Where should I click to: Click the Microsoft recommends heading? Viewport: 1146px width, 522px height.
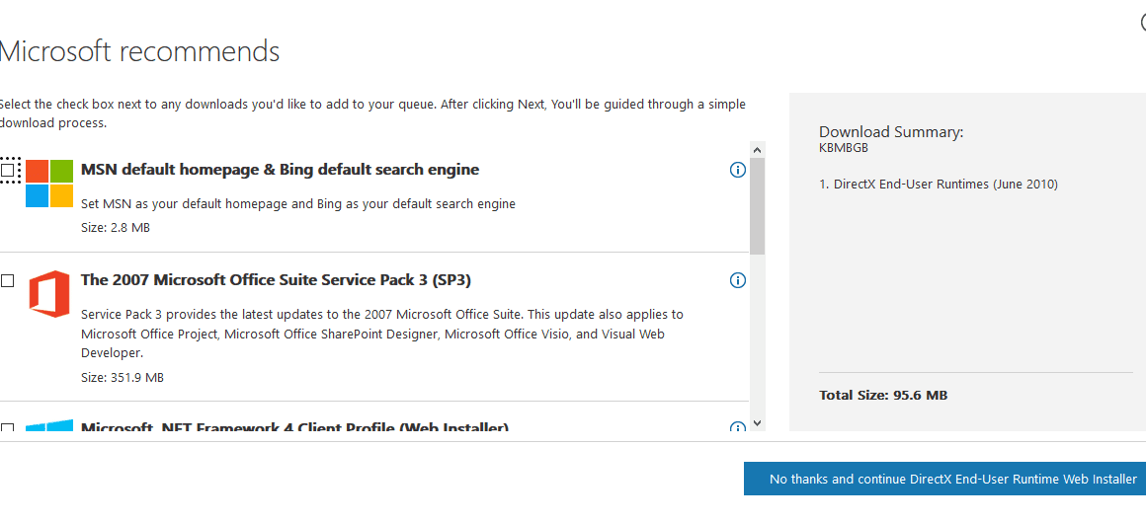pos(139,51)
